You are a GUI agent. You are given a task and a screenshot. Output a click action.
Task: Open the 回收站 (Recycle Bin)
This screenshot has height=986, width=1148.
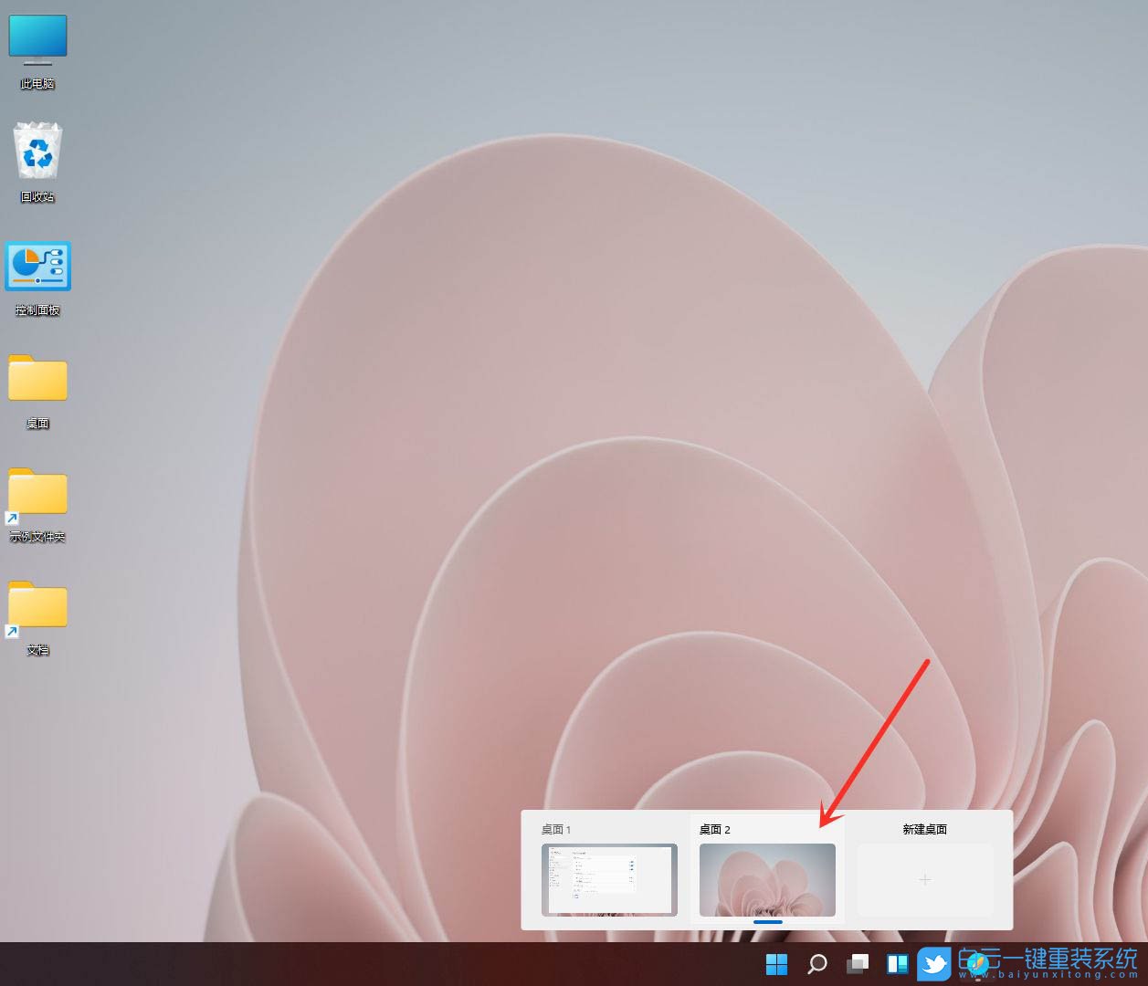point(37,153)
